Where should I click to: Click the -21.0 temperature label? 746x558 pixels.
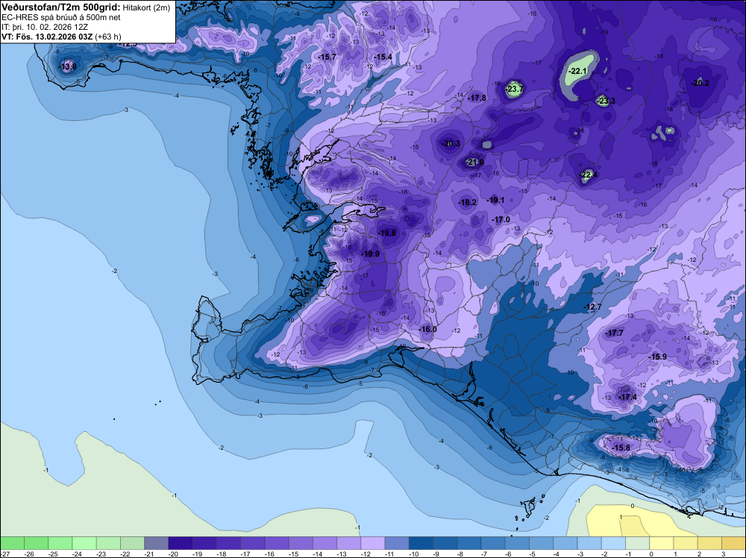click(474, 162)
